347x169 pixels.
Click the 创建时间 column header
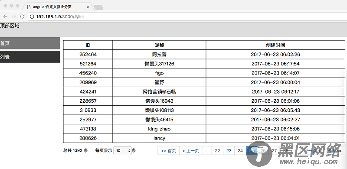pyautogui.click(x=275, y=45)
